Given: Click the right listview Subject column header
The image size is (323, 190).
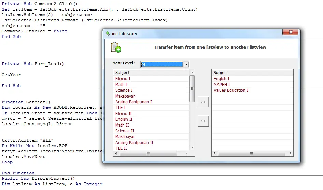Looking at the screenshot, I should [x=252, y=72].
